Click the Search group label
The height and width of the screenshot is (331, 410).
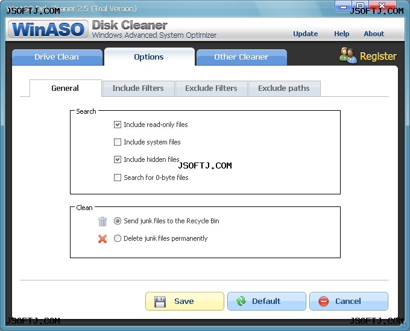tap(86, 111)
